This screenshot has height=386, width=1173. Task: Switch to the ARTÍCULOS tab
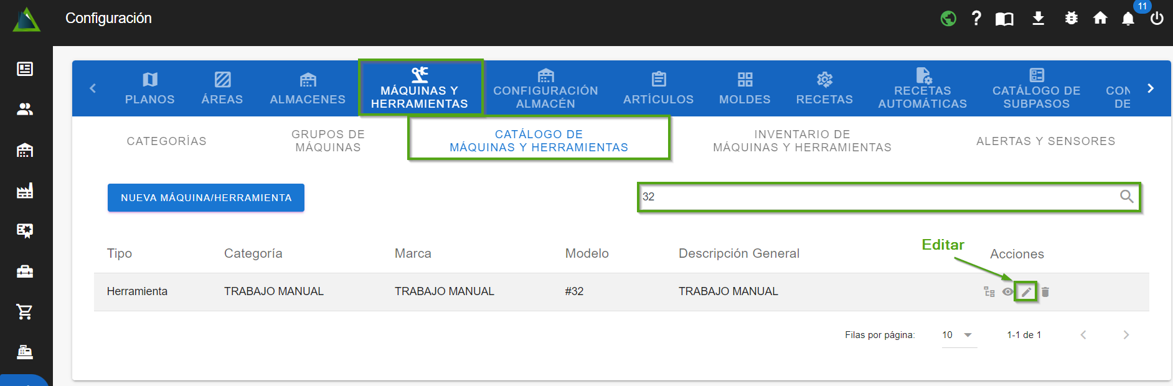pyautogui.click(x=658, y=88)
